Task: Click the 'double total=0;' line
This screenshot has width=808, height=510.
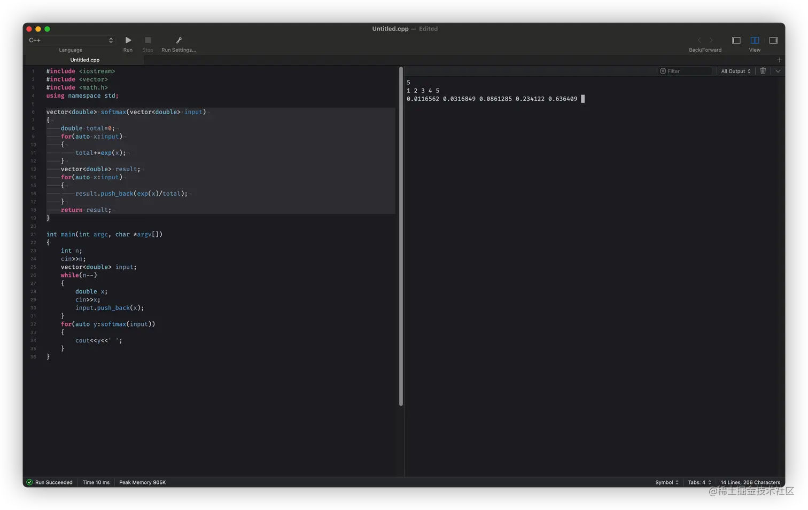Action: point(88,128)
